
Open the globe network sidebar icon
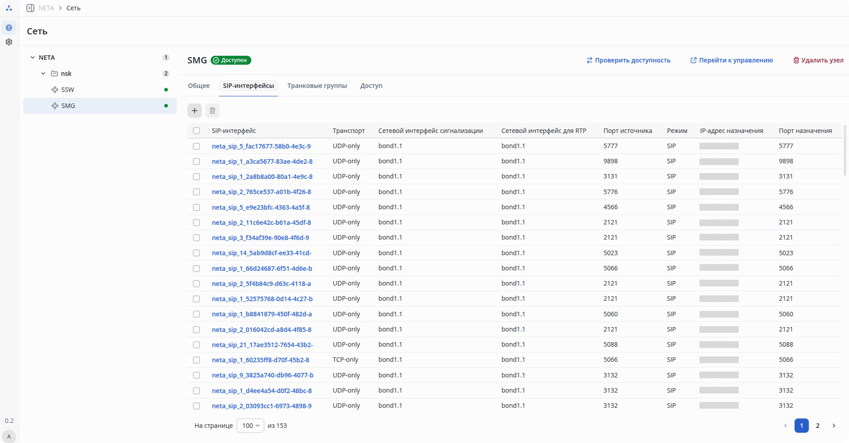pyautogui.click(x=9, y=28)
